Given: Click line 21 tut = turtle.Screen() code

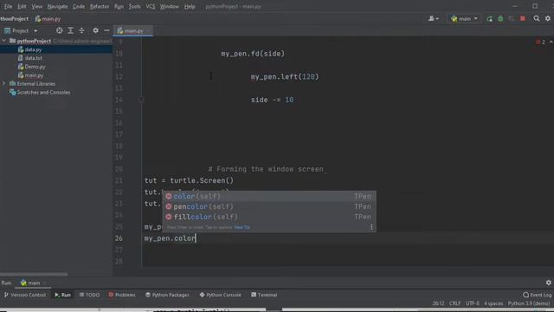Looking at the screenshot, I should tap(189, 181).
